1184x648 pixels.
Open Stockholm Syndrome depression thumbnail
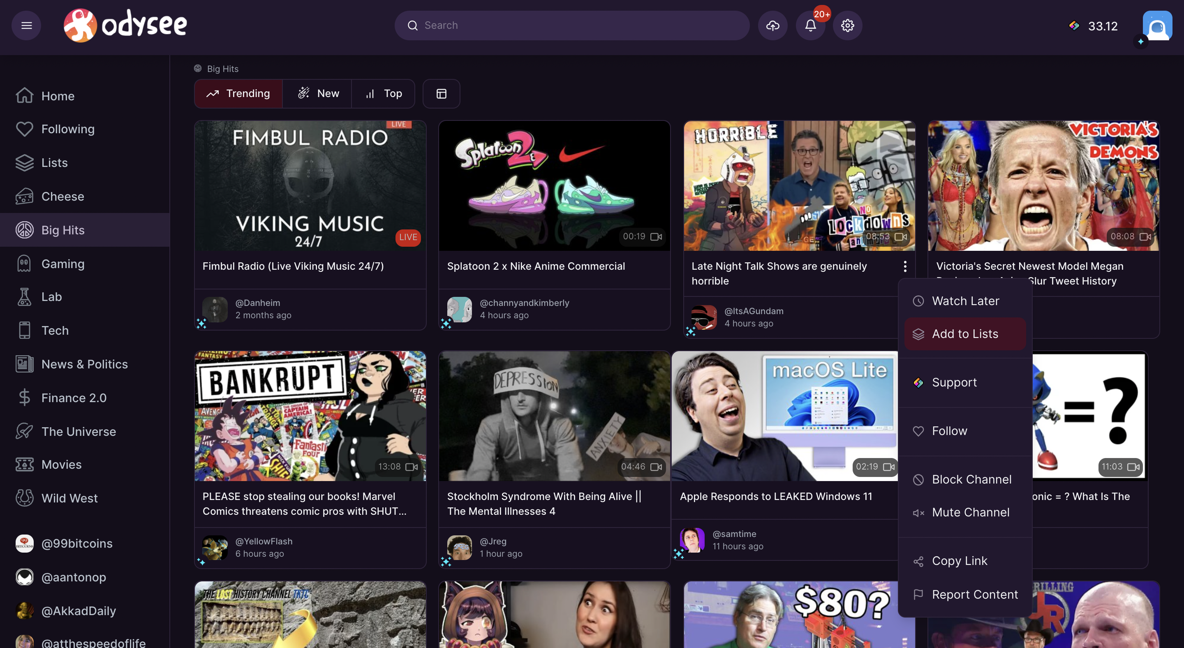pos(554,417)
